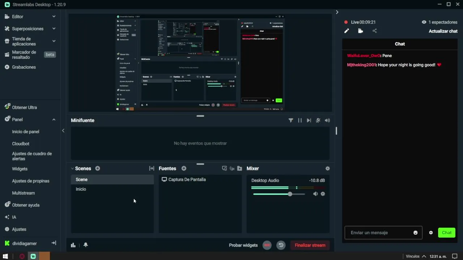This screenshot has width=463, height=260.
Task: Open the emoji picker in chat
Action: coord(416,233)
